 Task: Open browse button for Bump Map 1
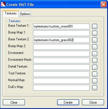[x=95, y=33]
